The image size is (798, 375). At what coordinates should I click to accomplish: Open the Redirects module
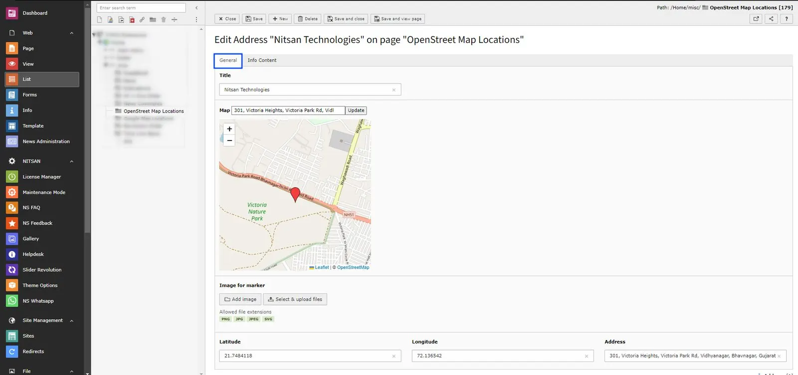[42, 352]
